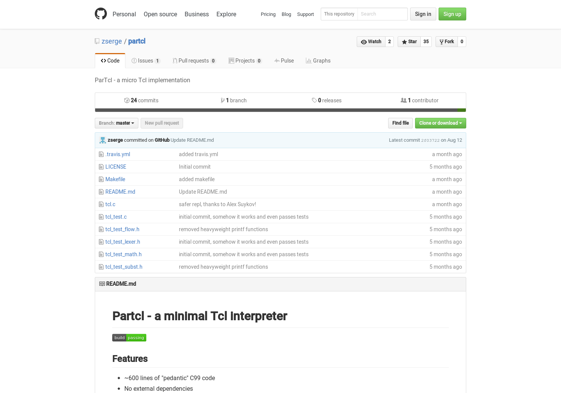Click the Find file button
Viewport: 561px width, 393px height.
click(x=400, y=123)
